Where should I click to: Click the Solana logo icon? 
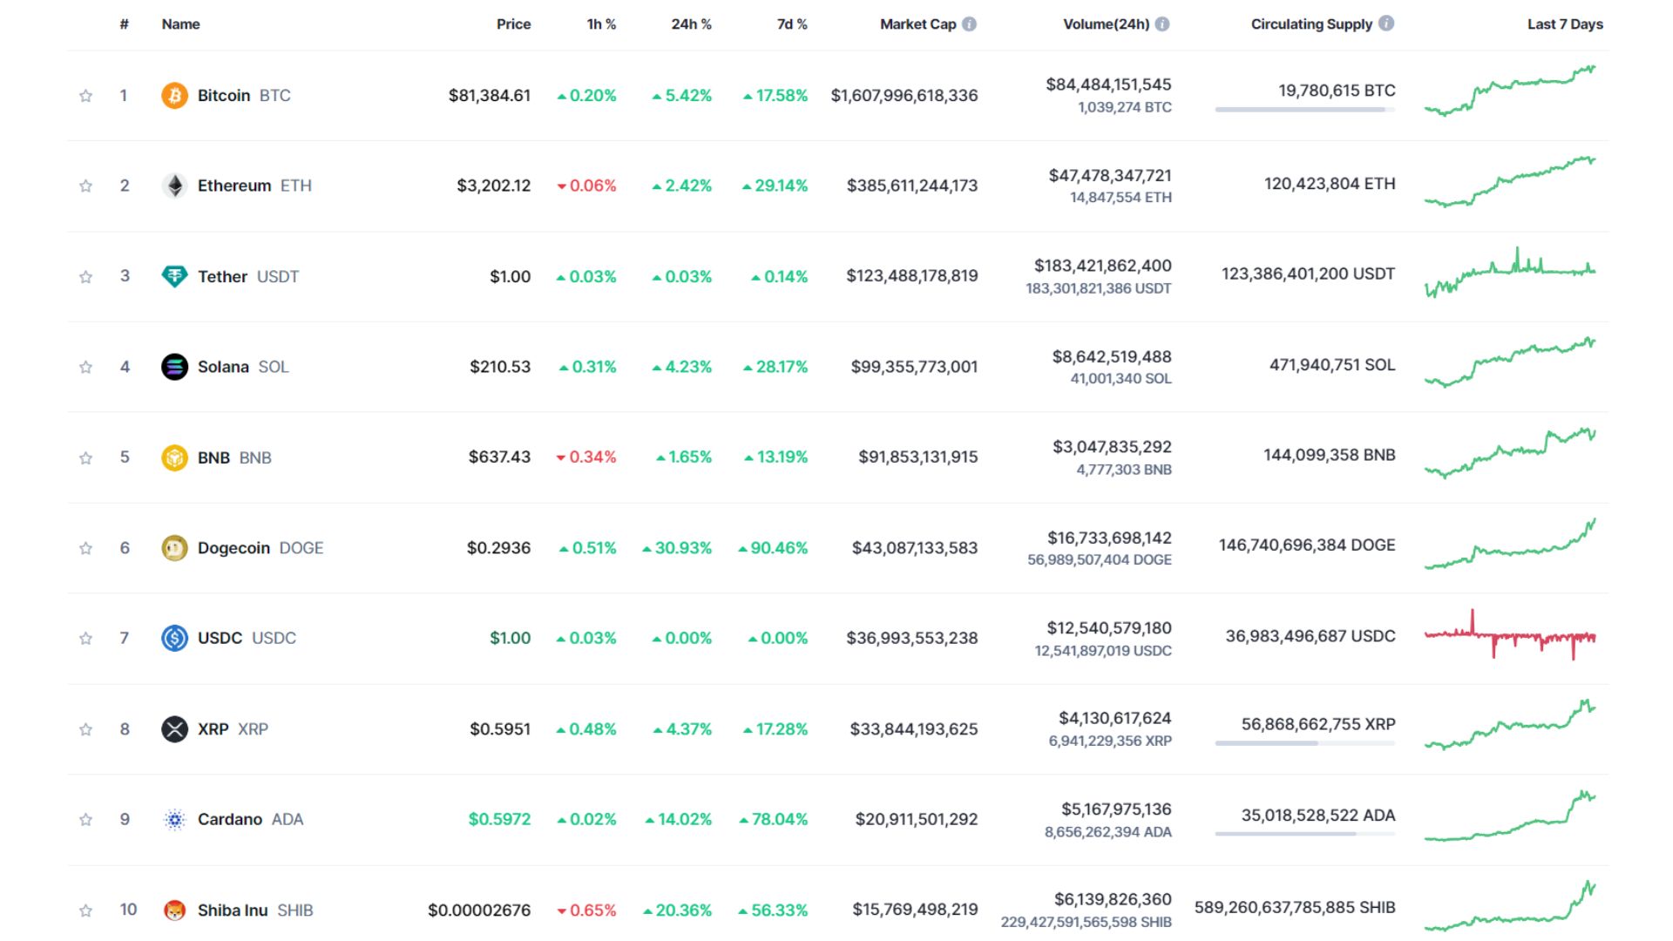[x=175, y=367]
